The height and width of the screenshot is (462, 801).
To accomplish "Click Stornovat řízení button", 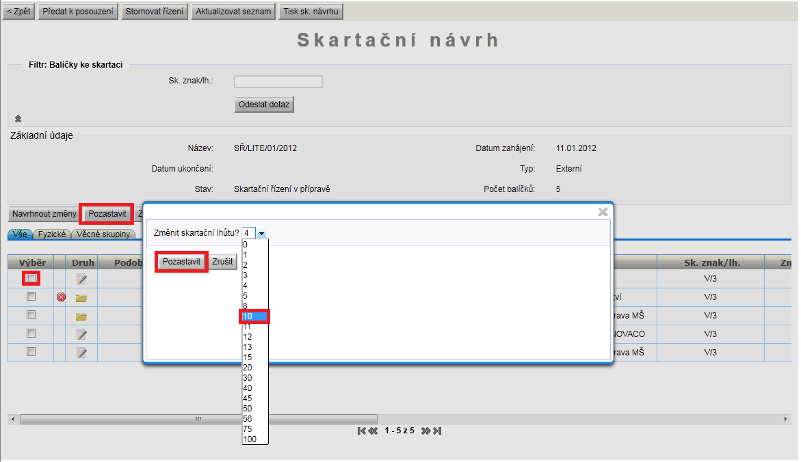I will [x=155, y=11].
